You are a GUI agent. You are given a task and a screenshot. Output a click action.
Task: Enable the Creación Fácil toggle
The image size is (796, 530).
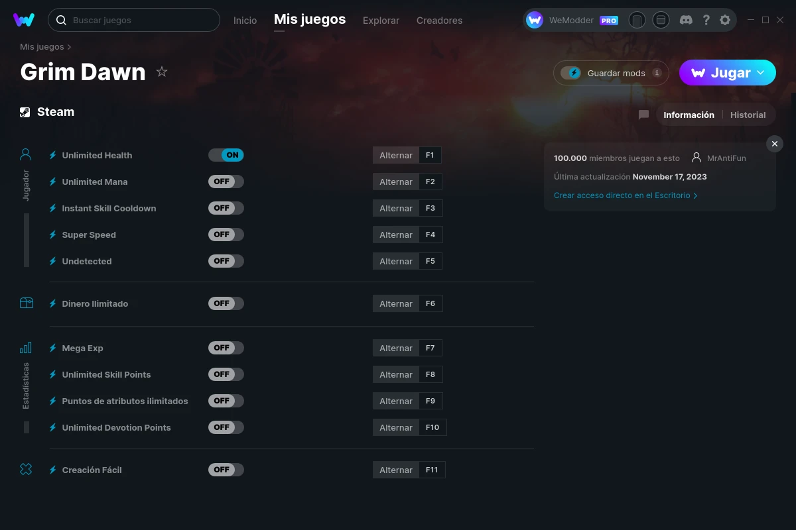pyautogui.click(x=226, y=470)
